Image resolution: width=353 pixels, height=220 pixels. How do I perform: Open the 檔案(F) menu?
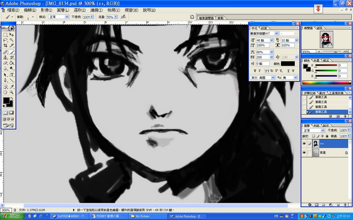tap(13, 10)
